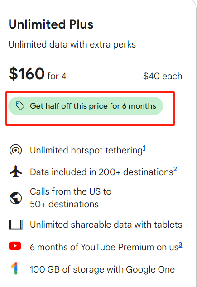Click Unlimited hotspot tethering text
Image resolution: width=197 pixels, height=287 pixels.
[86, 150]
